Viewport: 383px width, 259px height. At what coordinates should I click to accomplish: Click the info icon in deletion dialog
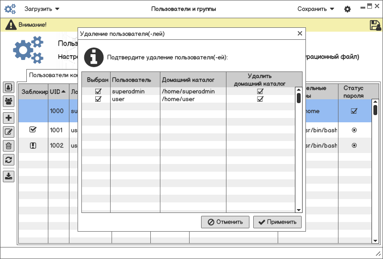click(x=94, y=57)
